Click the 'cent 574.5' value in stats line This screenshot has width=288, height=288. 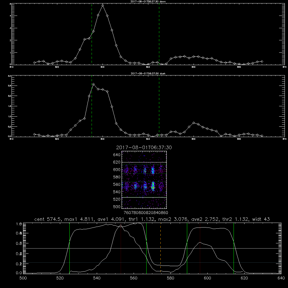48,219
